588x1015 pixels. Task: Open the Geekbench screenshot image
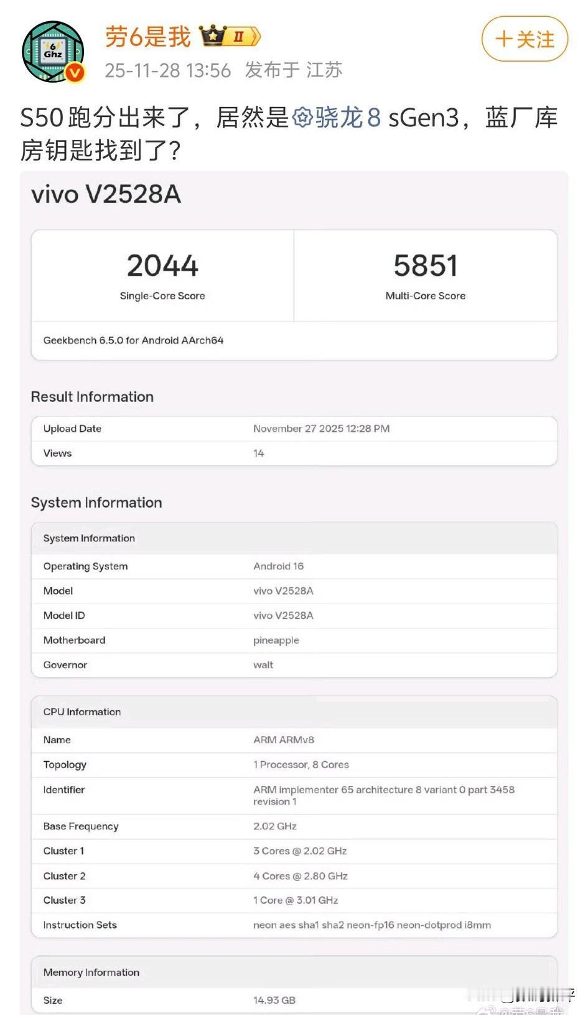294,592
